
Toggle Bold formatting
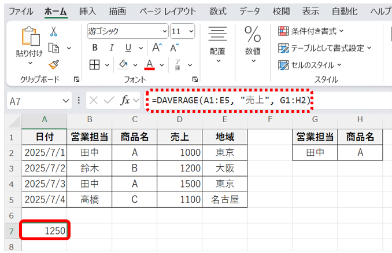coord(95,47)
